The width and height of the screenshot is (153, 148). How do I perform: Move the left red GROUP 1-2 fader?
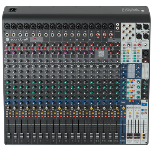pos(128,136)
